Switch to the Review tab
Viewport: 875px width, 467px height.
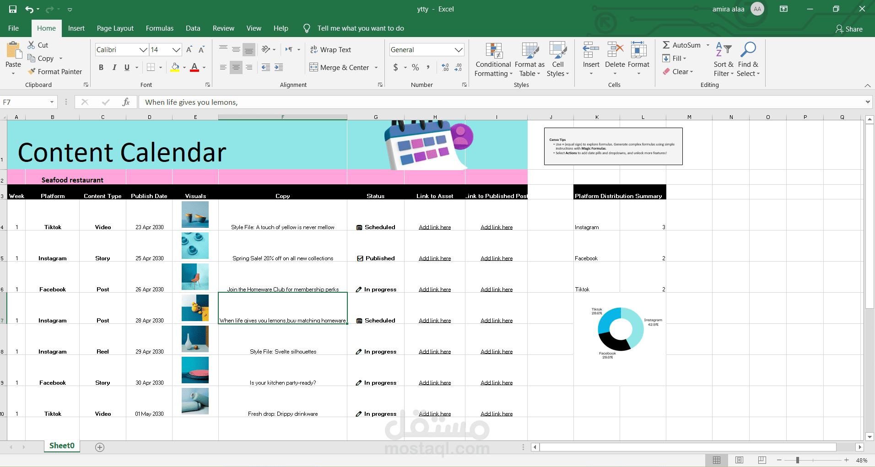[x=223, y=28]
